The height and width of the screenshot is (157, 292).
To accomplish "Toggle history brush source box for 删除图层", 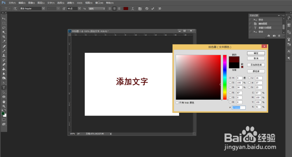I will pos(251,24).
